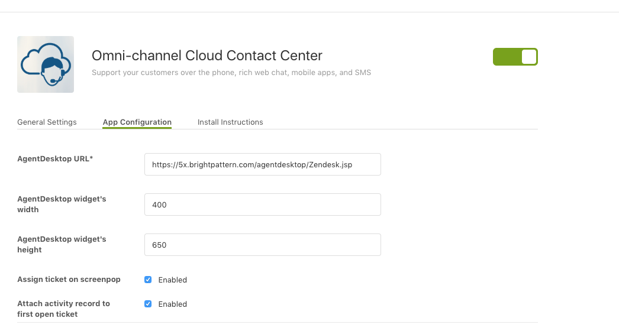Uncheck Attach activity record checkbox
Screen dimensions: 619x331
pos(148,304)
